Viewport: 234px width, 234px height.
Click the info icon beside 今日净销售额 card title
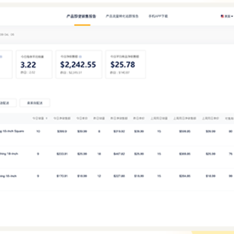81,57
